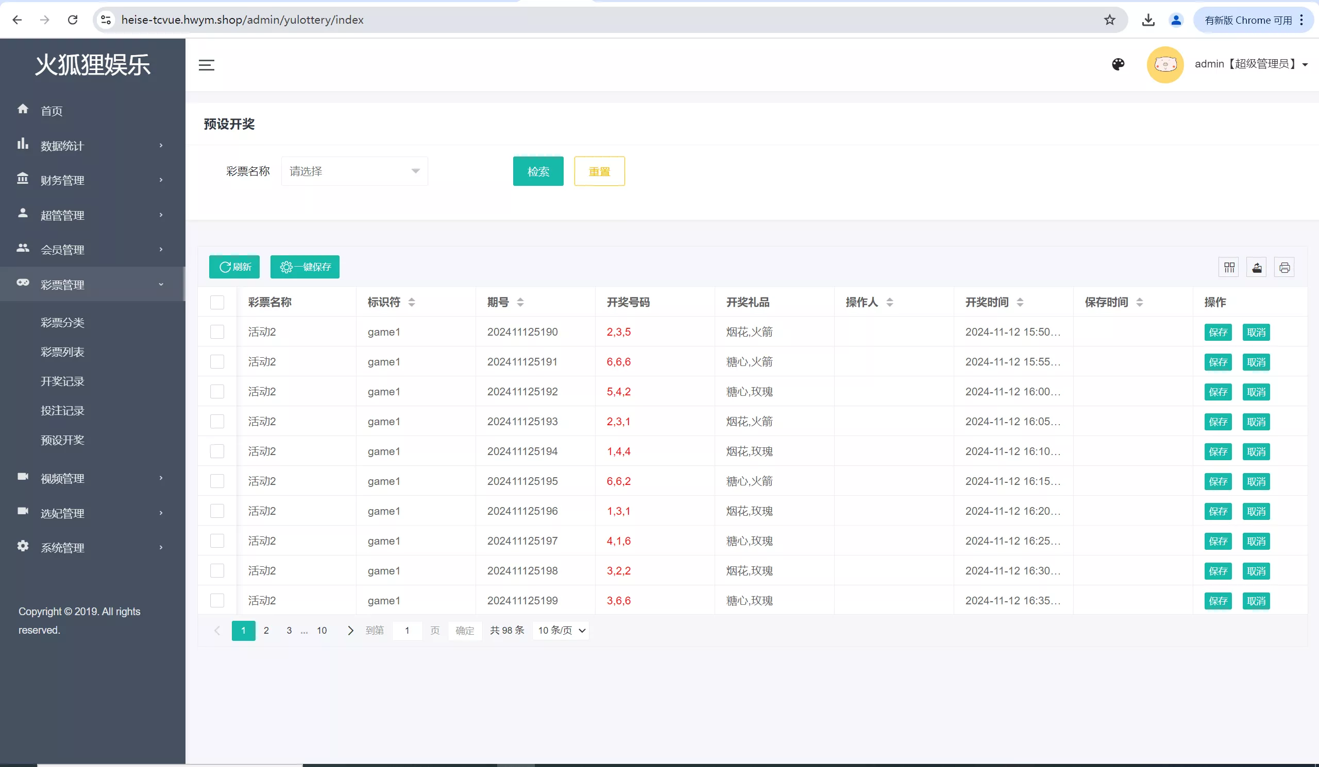Click the export table data icon

click(x=1257, y=267)
